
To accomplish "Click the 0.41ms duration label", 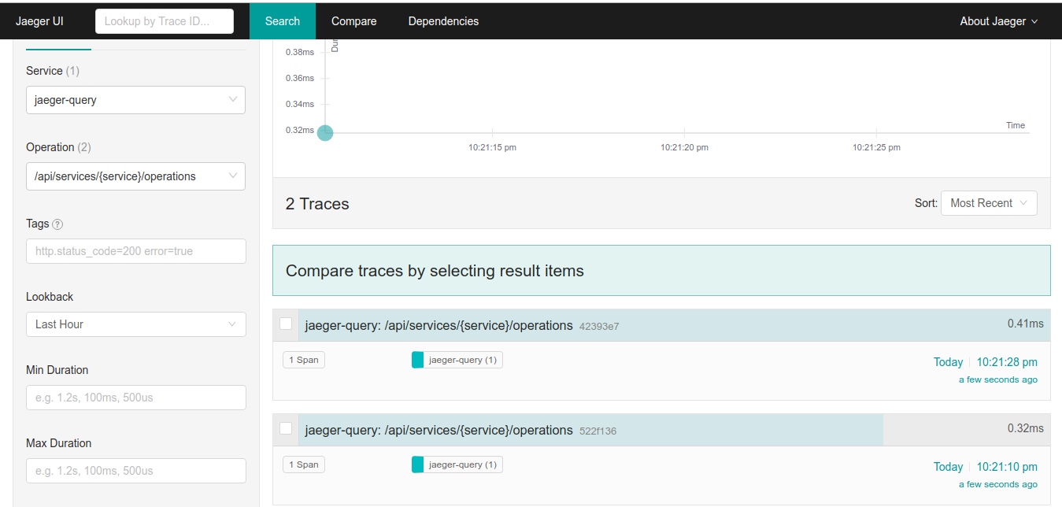I will [x=1025, y=324].
